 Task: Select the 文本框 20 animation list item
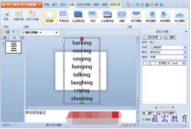(164, 63)
